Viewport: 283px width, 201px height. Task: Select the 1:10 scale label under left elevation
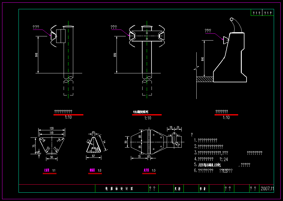click(x=68, y=117)
